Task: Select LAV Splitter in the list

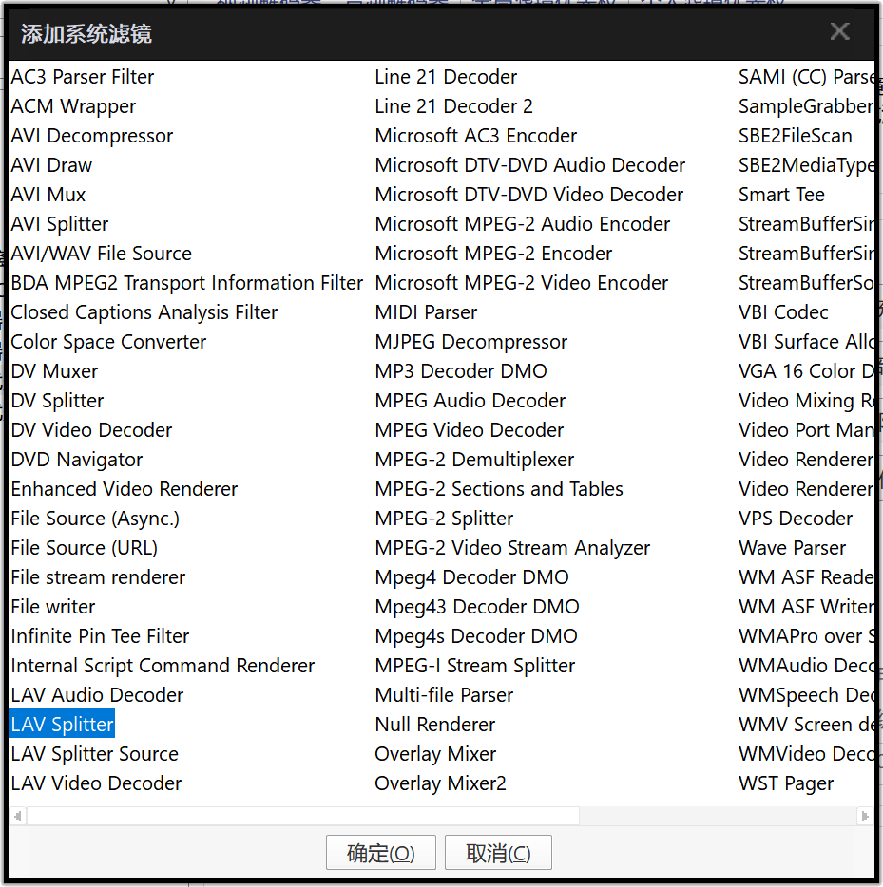Action: point(63,725)
